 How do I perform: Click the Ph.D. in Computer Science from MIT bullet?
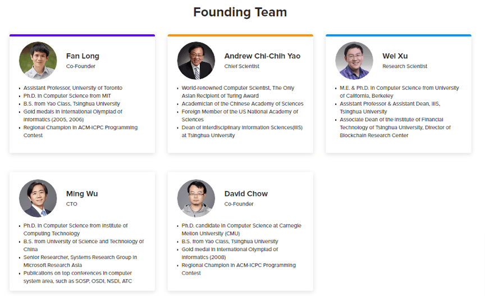coord(67,96)
